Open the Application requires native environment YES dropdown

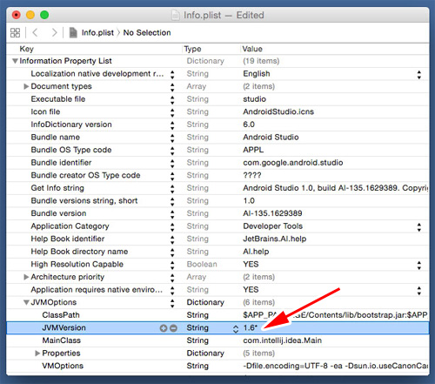point(419,291)
